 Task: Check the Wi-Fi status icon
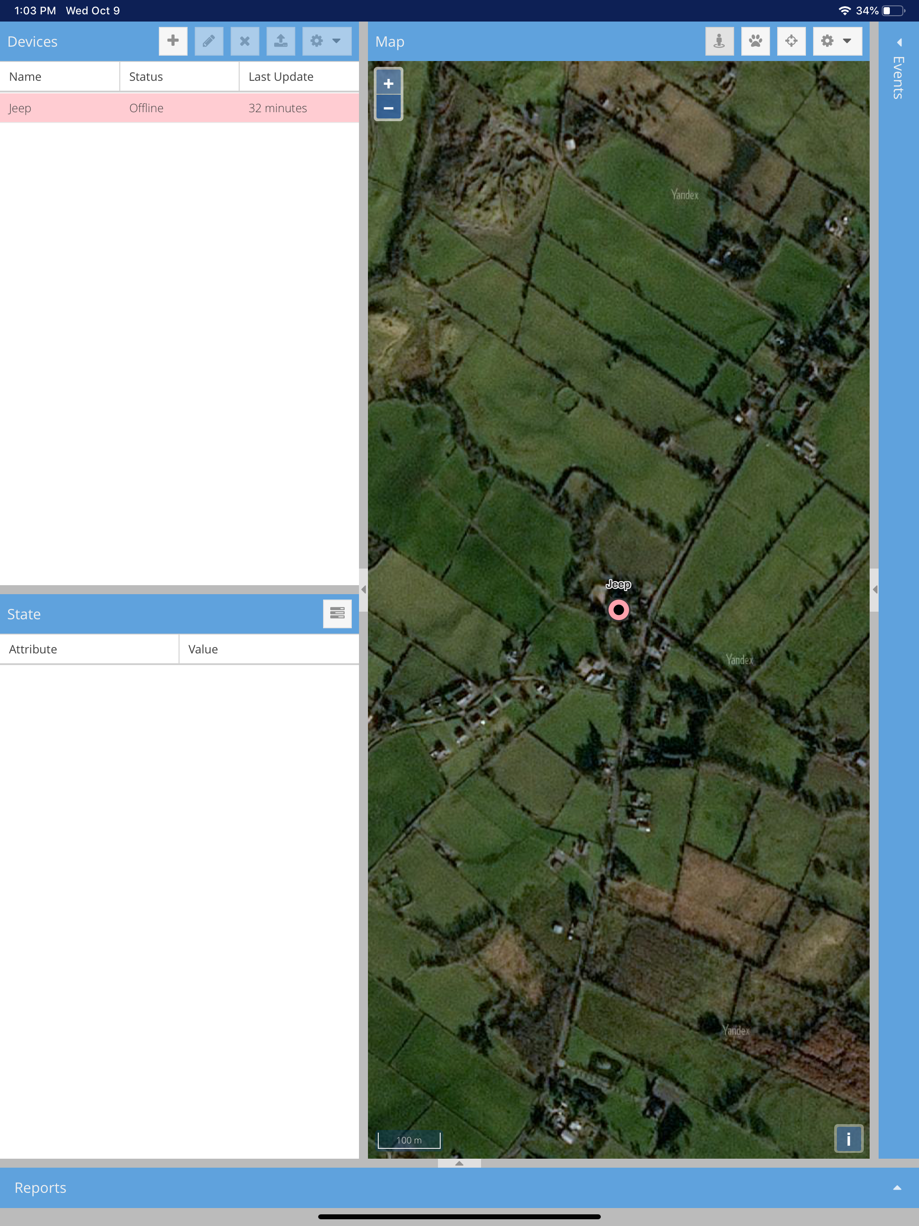coord(844,10)
